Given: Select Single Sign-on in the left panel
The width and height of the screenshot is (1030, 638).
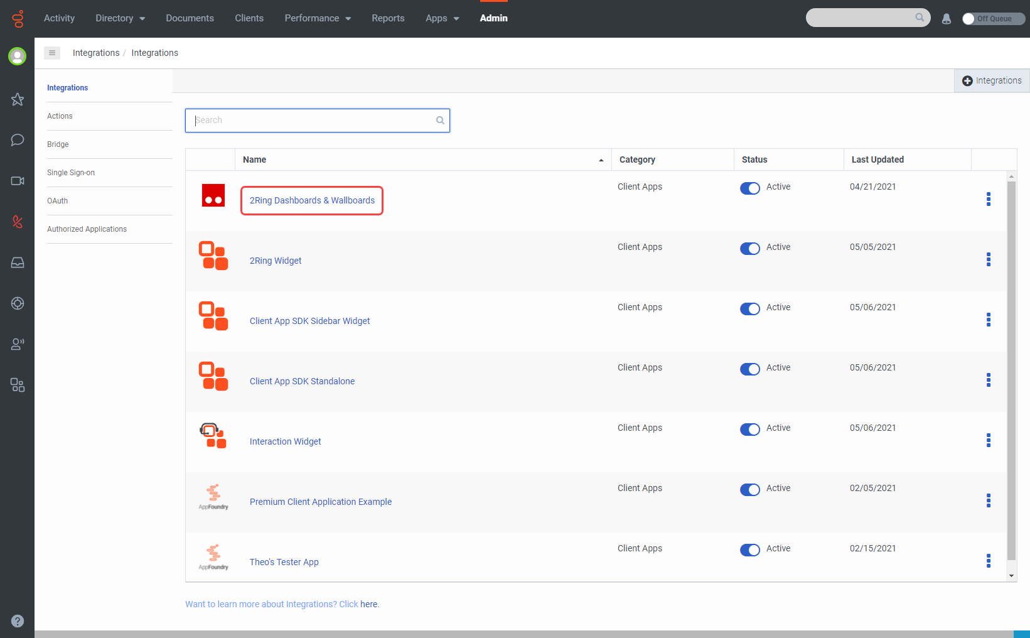Looking at the screenshot, I should [x=71, y=173].
